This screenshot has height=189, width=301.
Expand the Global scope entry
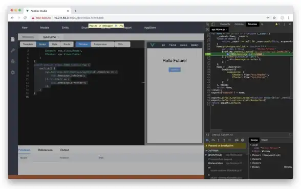tap(255, 167)
